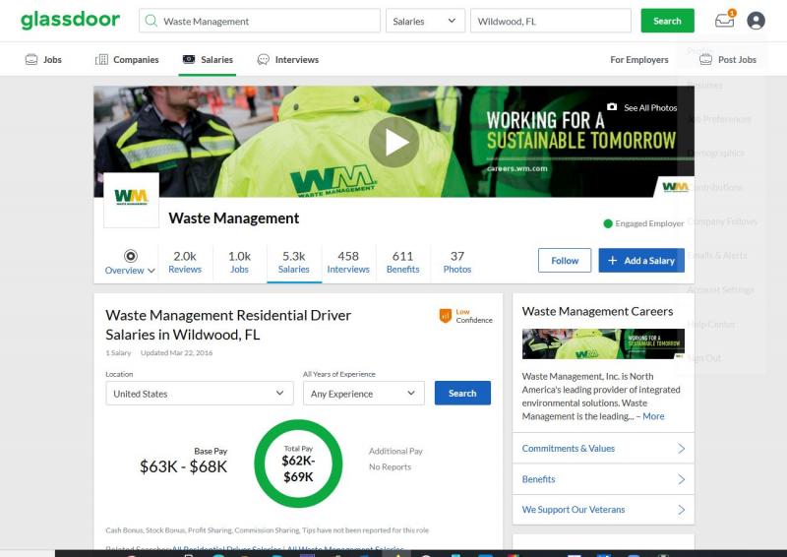
Task: Go to the Companies navigation tab
Action: (x=127, y=59)
